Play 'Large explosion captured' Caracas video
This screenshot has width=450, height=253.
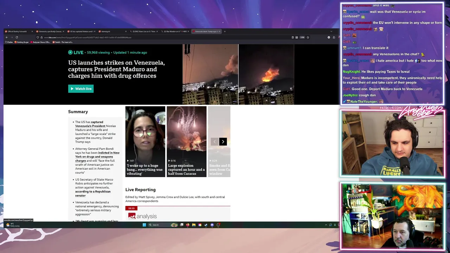click(186, 142)
